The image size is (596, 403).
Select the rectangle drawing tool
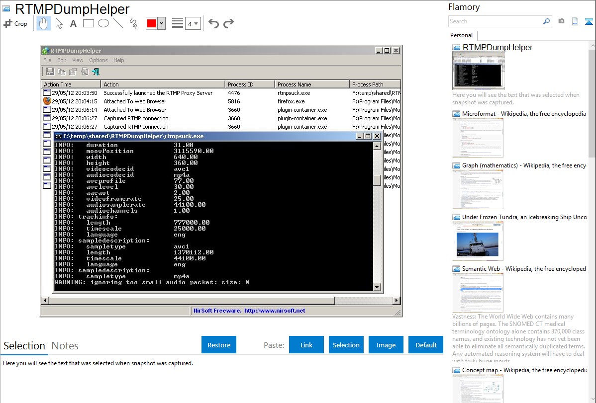[88, 23]
